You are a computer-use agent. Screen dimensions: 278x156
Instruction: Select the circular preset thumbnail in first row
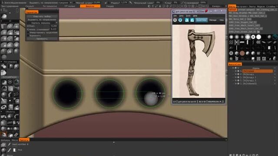coord(3,144)
